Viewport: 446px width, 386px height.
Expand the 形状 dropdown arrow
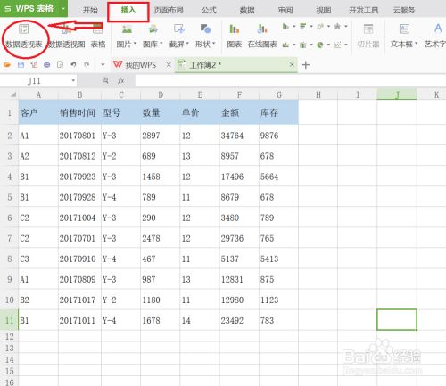[x=214, y=44]
